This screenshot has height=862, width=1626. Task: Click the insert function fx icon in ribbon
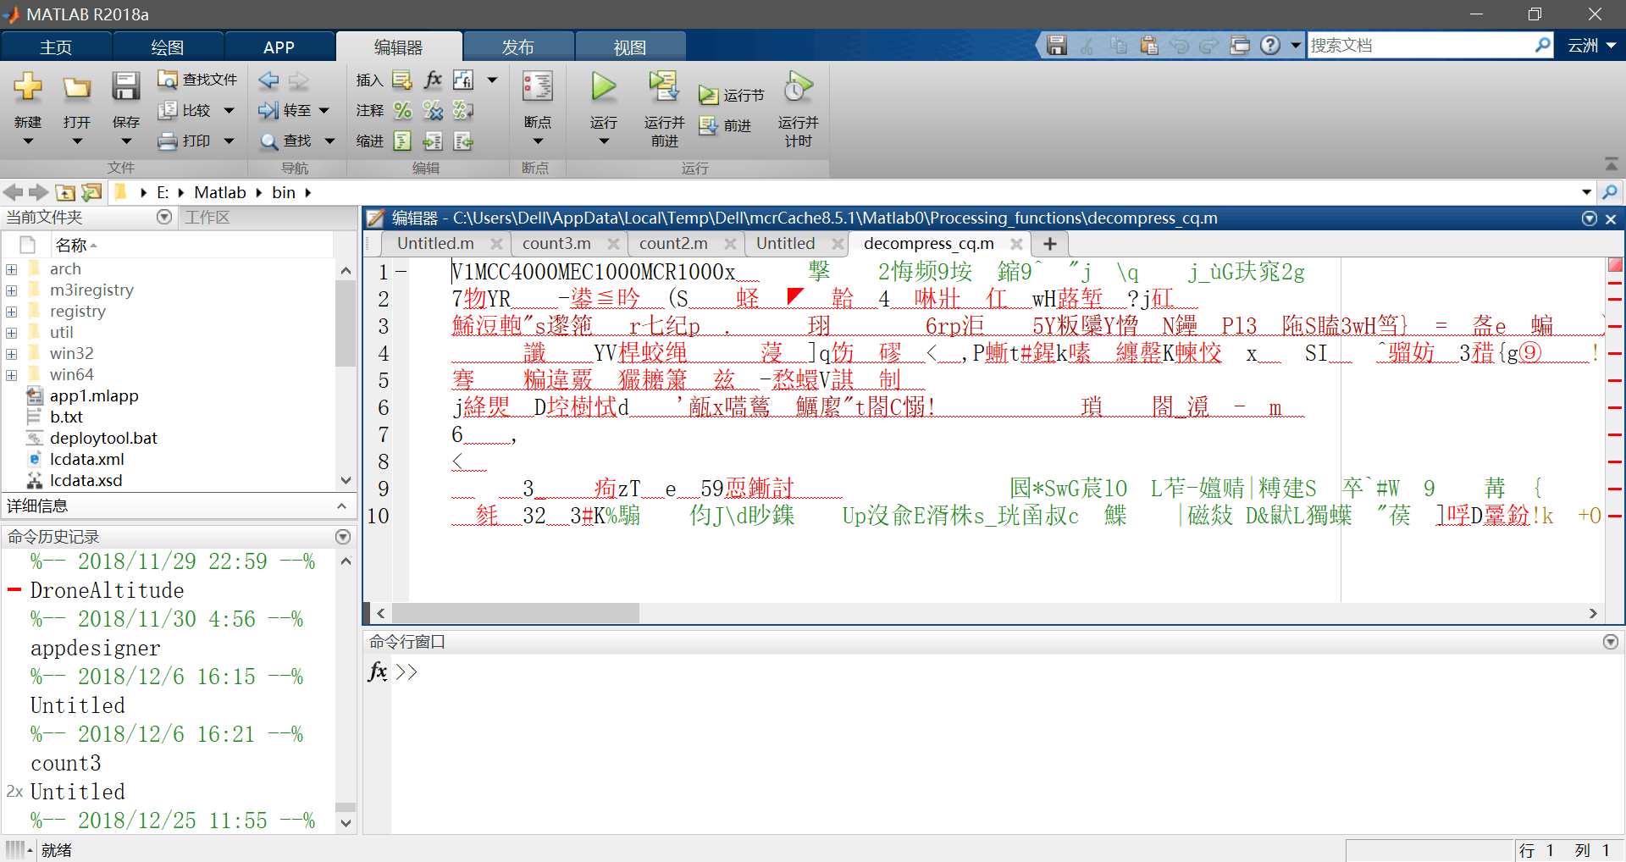[x=433, y=80]
